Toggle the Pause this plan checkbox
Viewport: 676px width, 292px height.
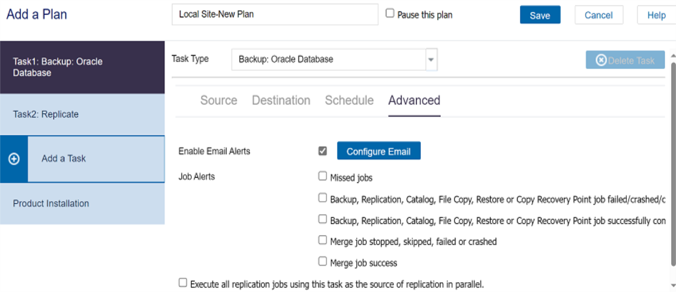coord(390,13)
